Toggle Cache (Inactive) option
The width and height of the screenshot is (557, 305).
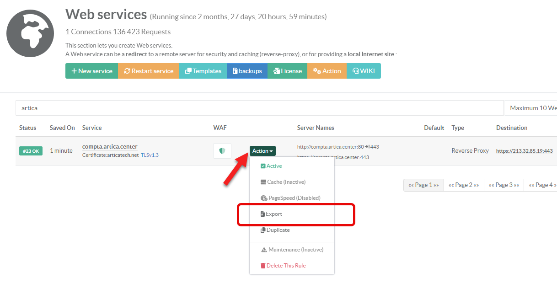pos(283,182)
